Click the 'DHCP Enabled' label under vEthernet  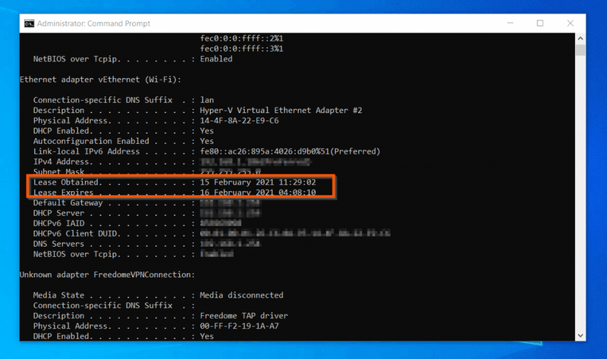(63, 131)
